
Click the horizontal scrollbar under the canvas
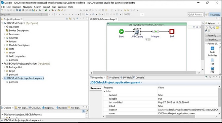pos(144,73)
